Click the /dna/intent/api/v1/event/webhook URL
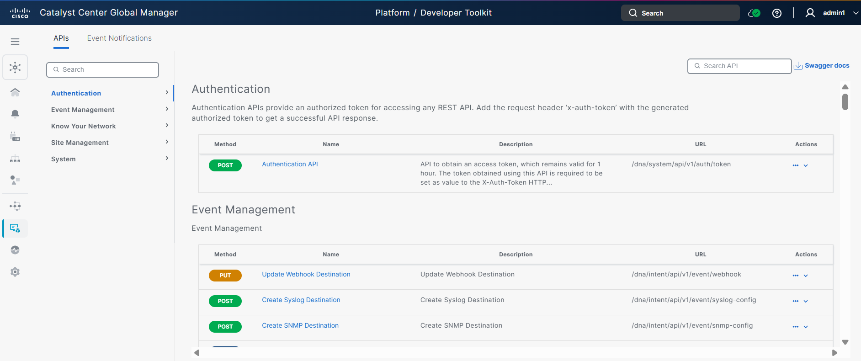The image size is (861, 361). [686, 274]
